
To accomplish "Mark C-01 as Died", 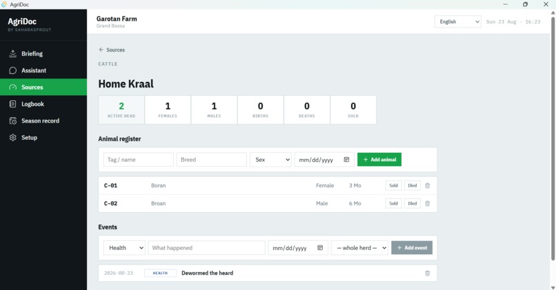I will pyautogui.click(x=413, y=185).
